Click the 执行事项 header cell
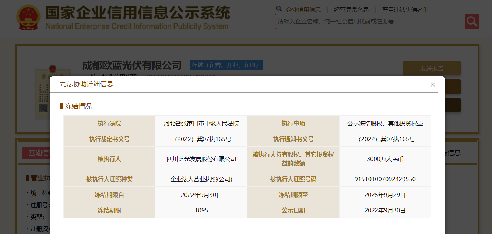Screen dimensions: 492x234 [294, 124]
